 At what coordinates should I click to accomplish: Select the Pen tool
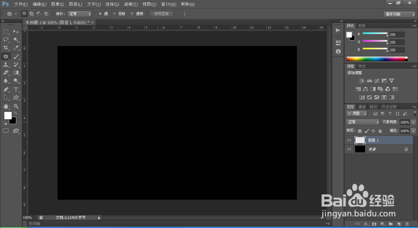point(6,89)
